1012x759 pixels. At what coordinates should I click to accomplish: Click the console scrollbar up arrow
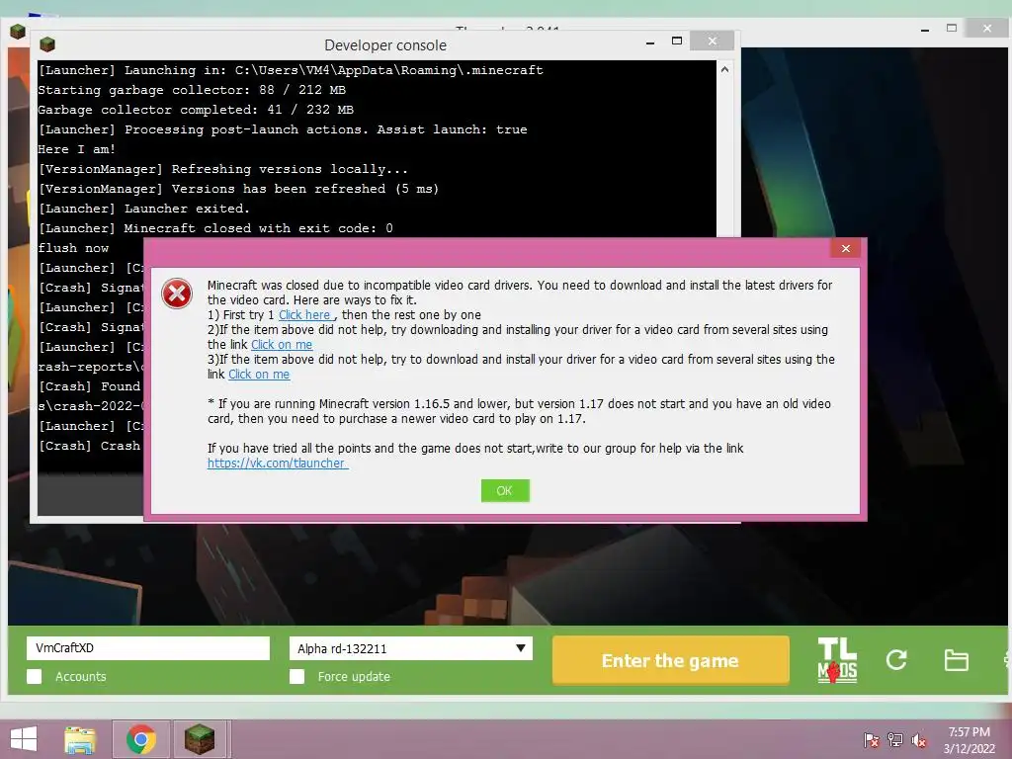tap(724, 70)
